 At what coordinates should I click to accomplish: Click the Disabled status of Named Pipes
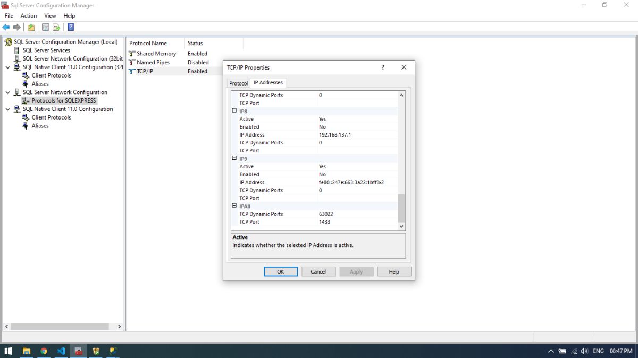click(x=198, y=63)
